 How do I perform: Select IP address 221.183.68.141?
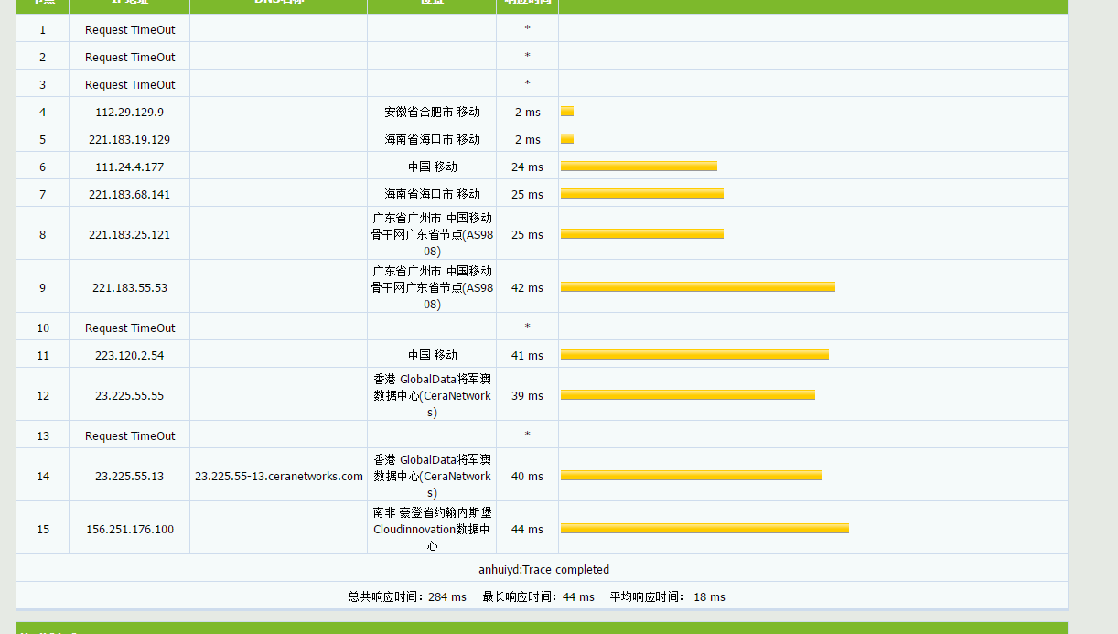(x=130, y=194)
